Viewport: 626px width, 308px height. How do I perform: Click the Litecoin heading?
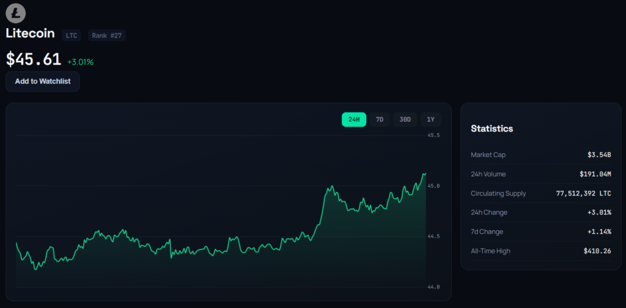coord(30,34)
